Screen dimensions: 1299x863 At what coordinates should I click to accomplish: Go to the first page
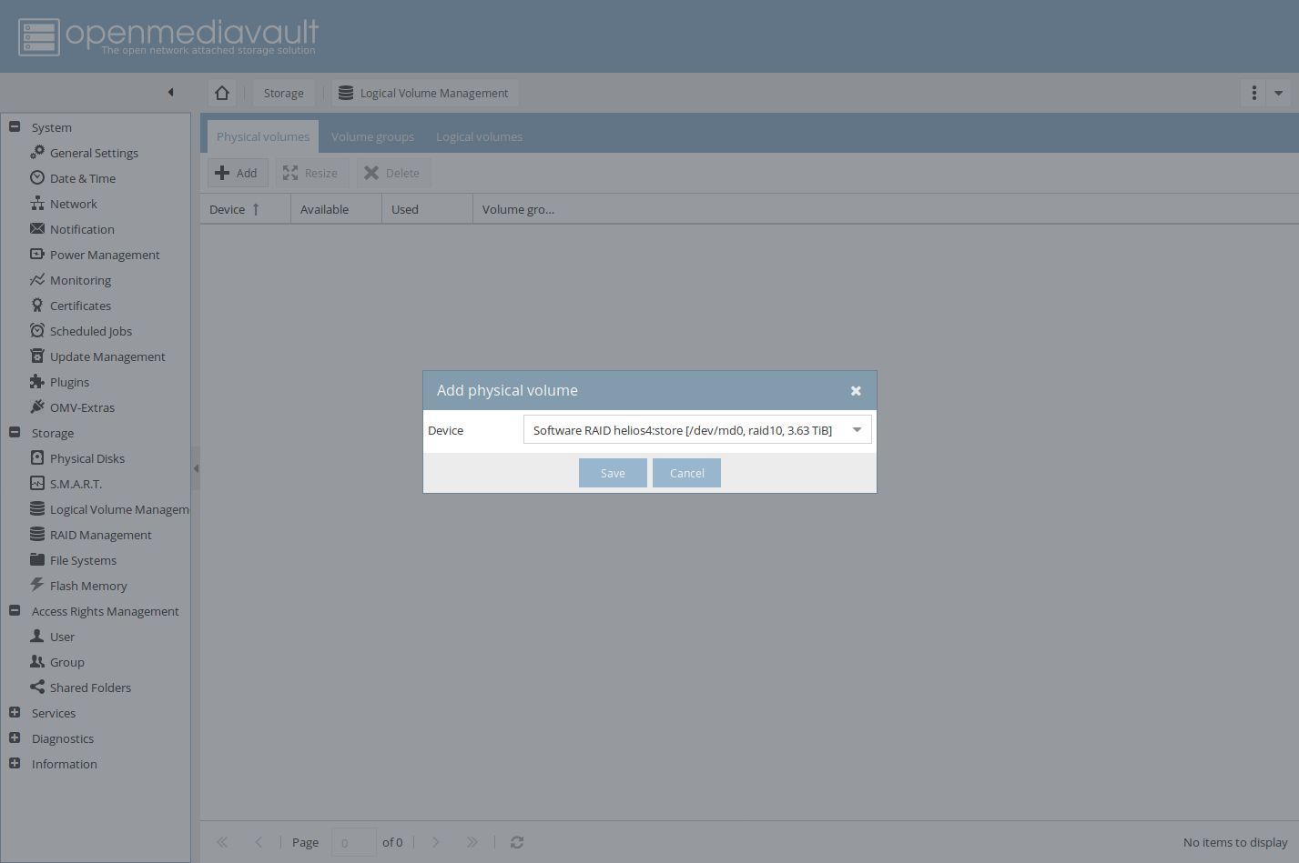(x=222, y=842)
